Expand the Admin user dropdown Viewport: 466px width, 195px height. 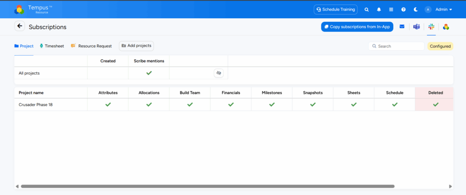point(439,10)
